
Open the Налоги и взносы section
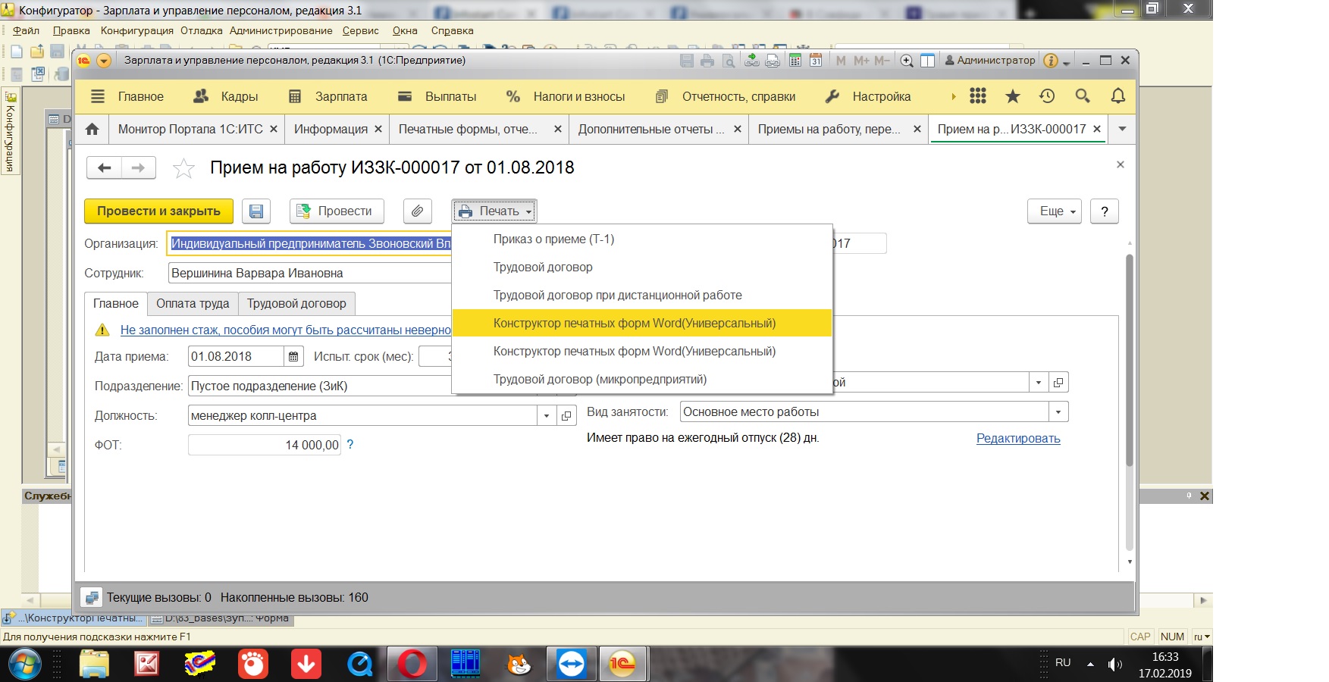(565, 96)
